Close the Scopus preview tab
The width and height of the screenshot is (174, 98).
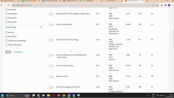[x=142, y=1]
